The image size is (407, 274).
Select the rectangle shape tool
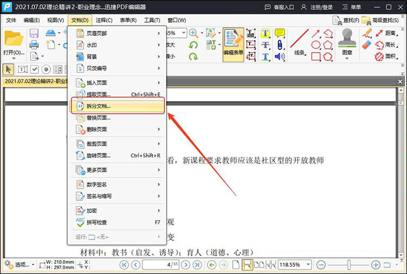click(x=316, y=56)
